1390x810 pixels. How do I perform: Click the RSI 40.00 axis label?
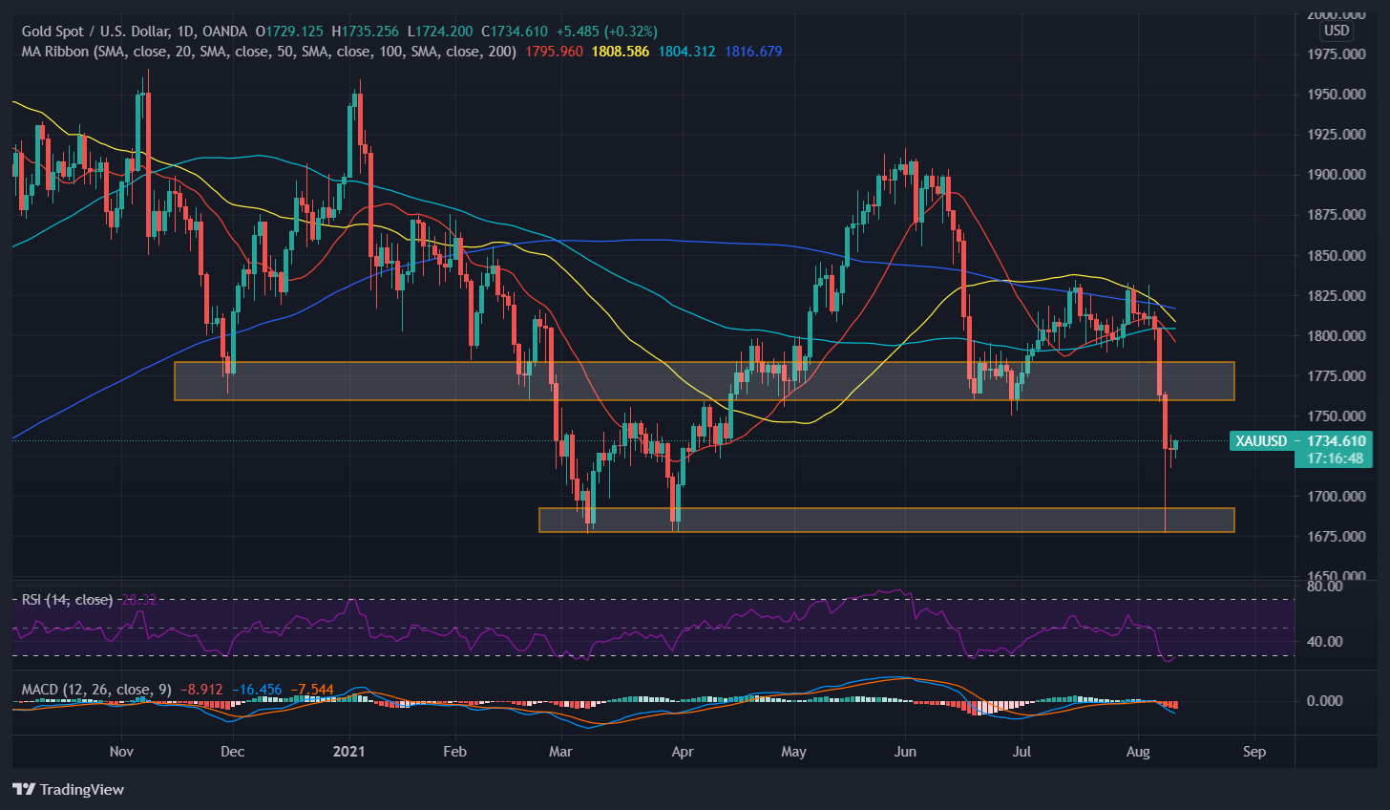point(1324,642)
